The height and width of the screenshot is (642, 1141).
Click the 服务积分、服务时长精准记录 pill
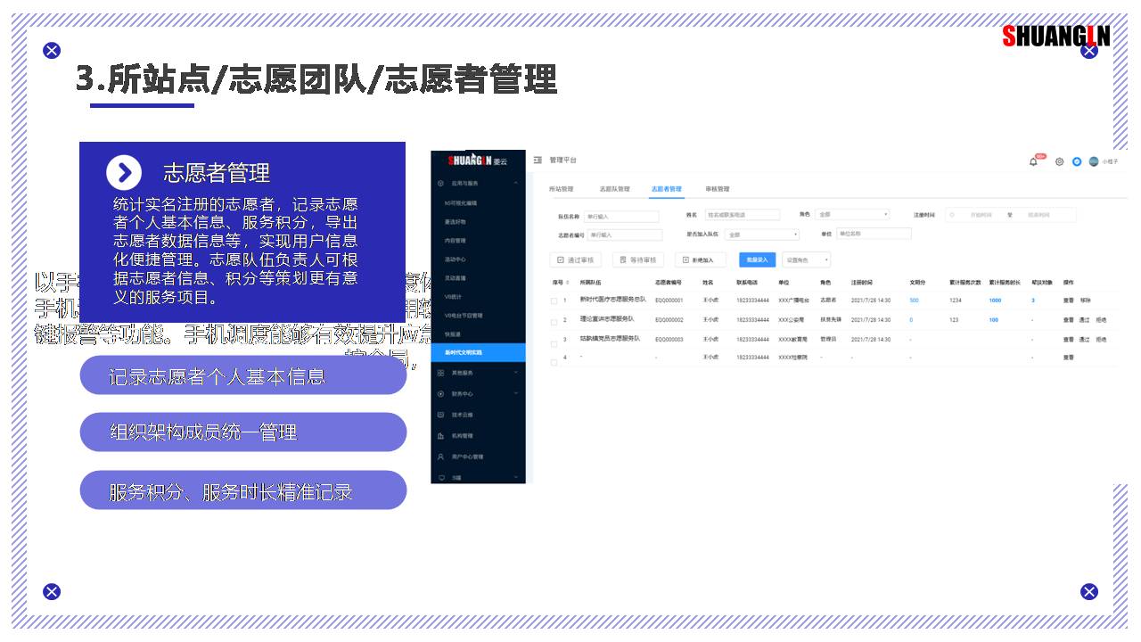coord(243,490)
